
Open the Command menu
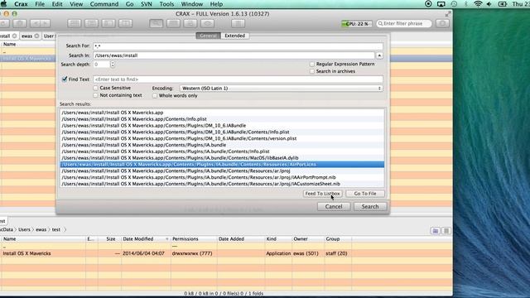104,4
